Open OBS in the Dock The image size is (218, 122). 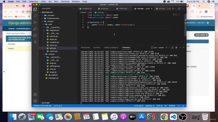pos(183,117)
